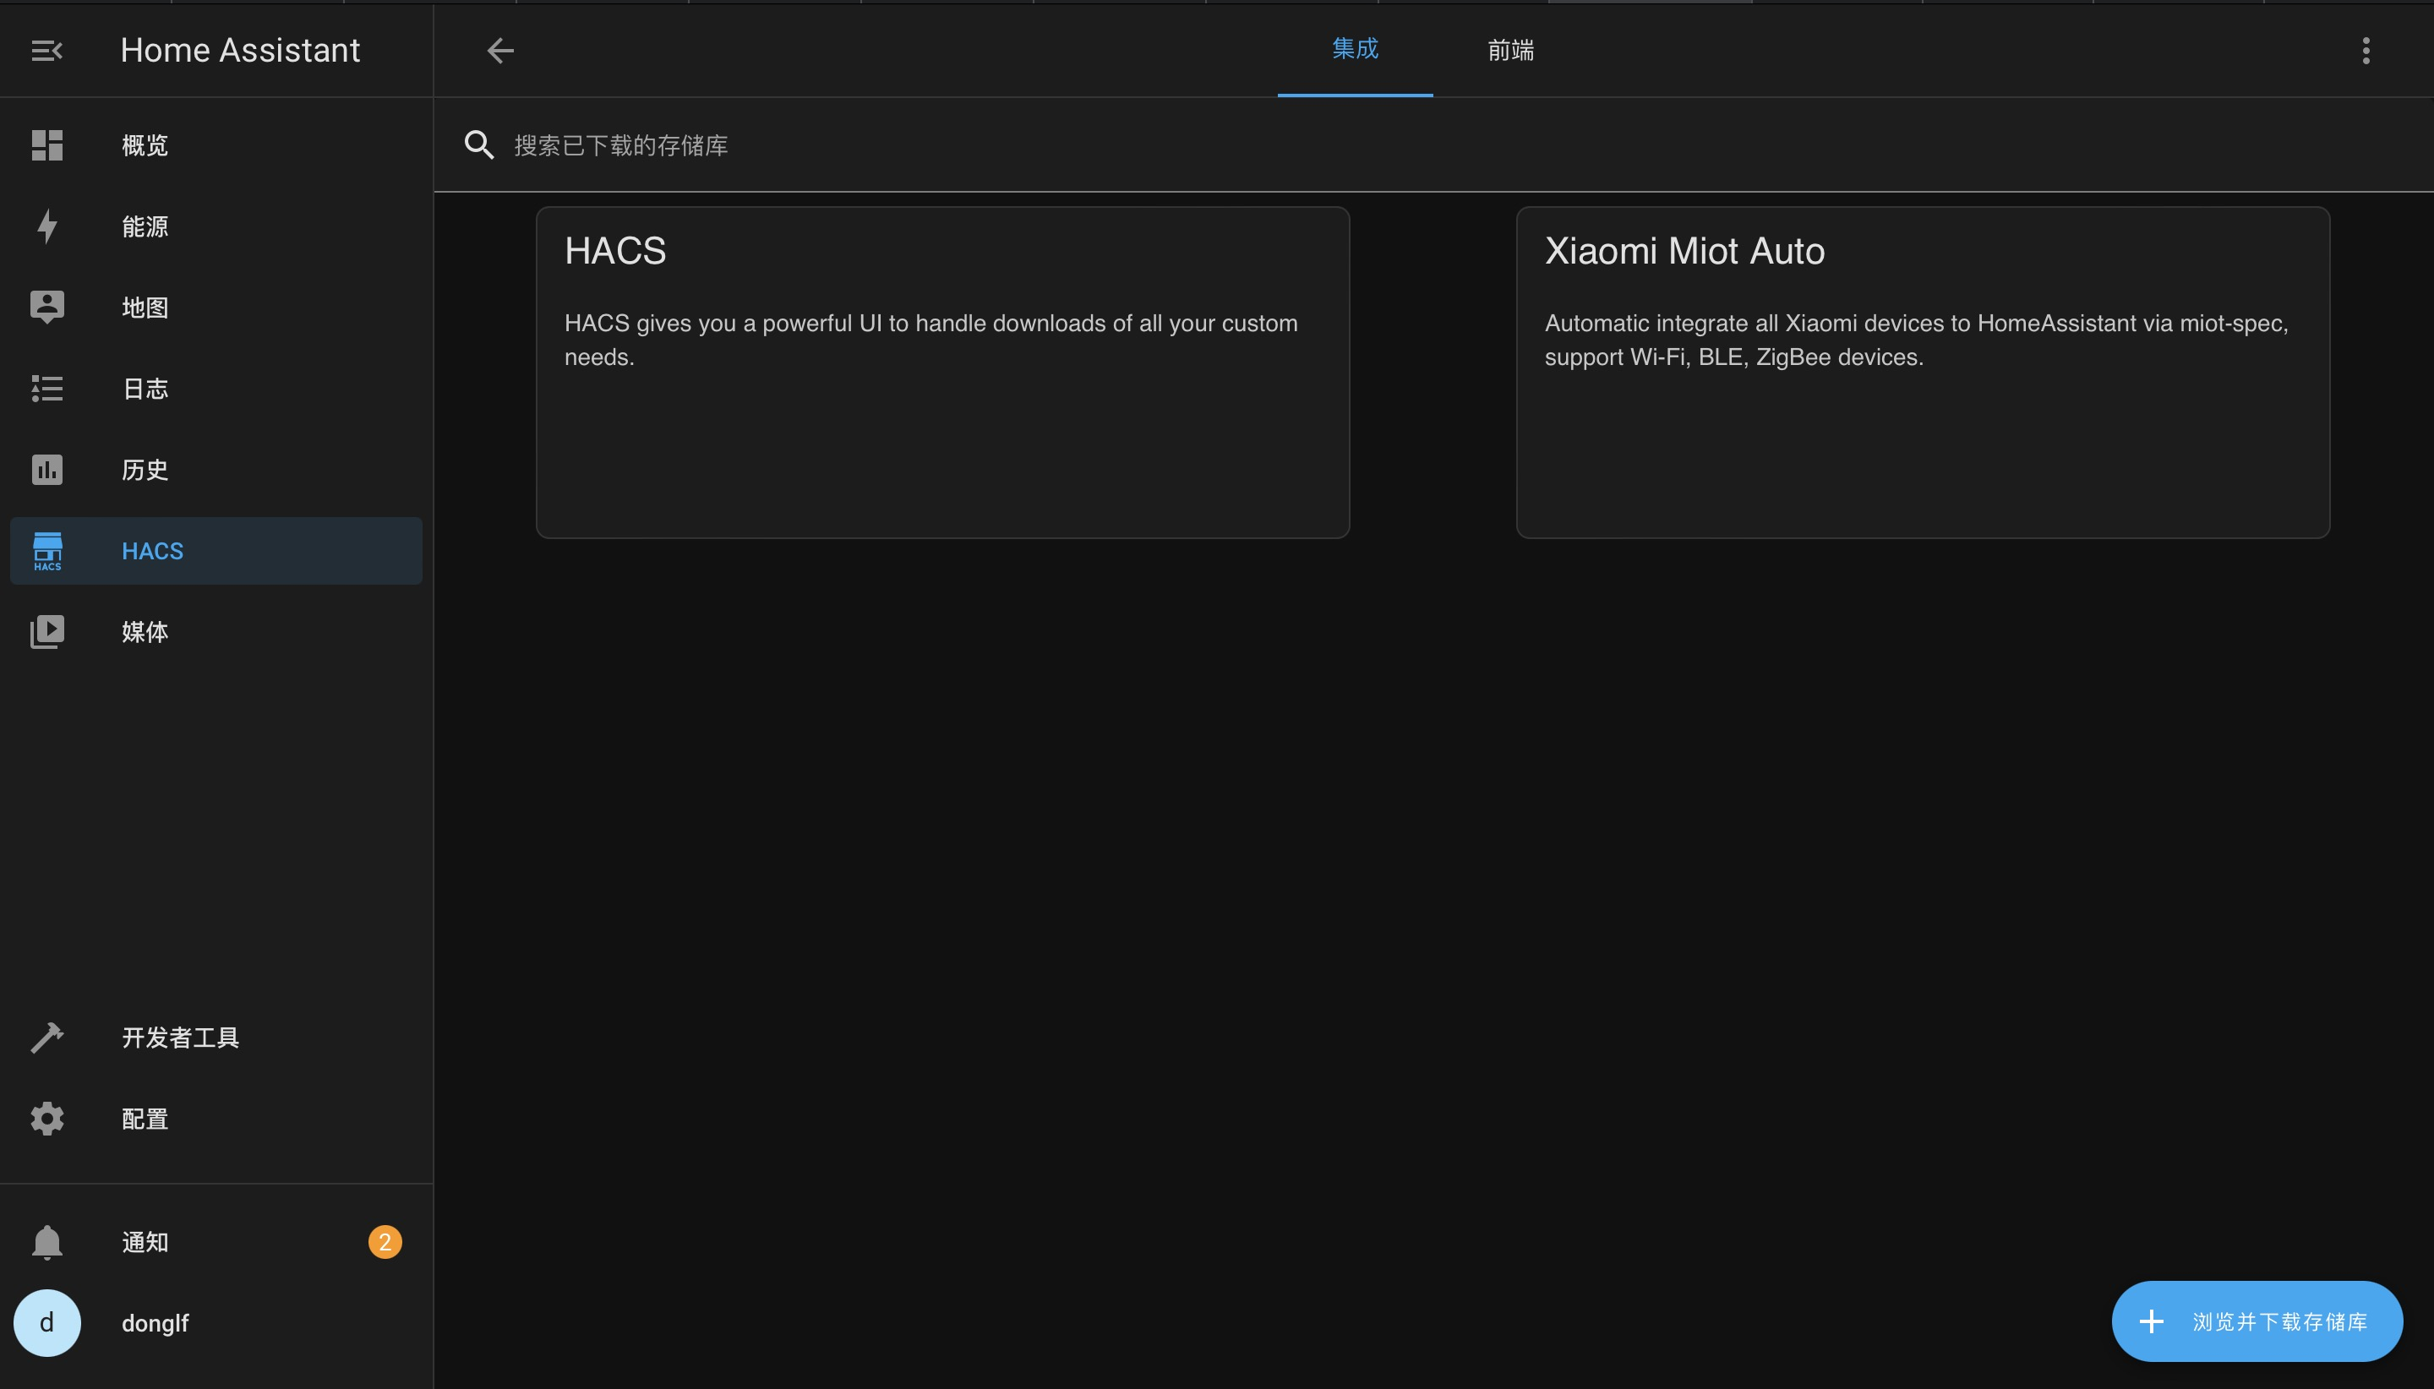This screenshot has width=2434, height=1389.
Task: Open the three-dot overflow menu
Action: click(2366, 51)
